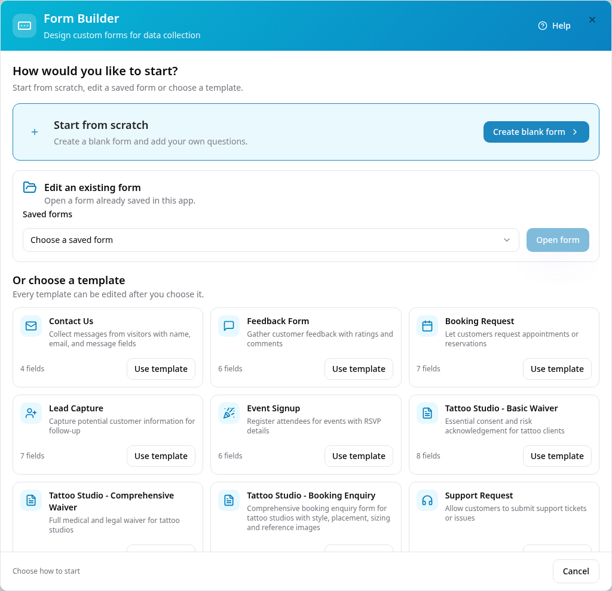Close the Form Builder dialog
612x591 pixels.
[x=592, y=20]
